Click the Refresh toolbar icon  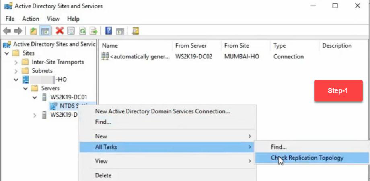(82, 31)
